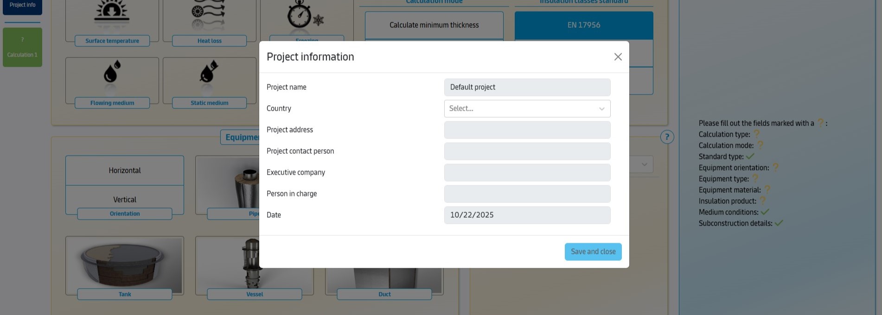Click the Heat loss label

tap(210, 41)
